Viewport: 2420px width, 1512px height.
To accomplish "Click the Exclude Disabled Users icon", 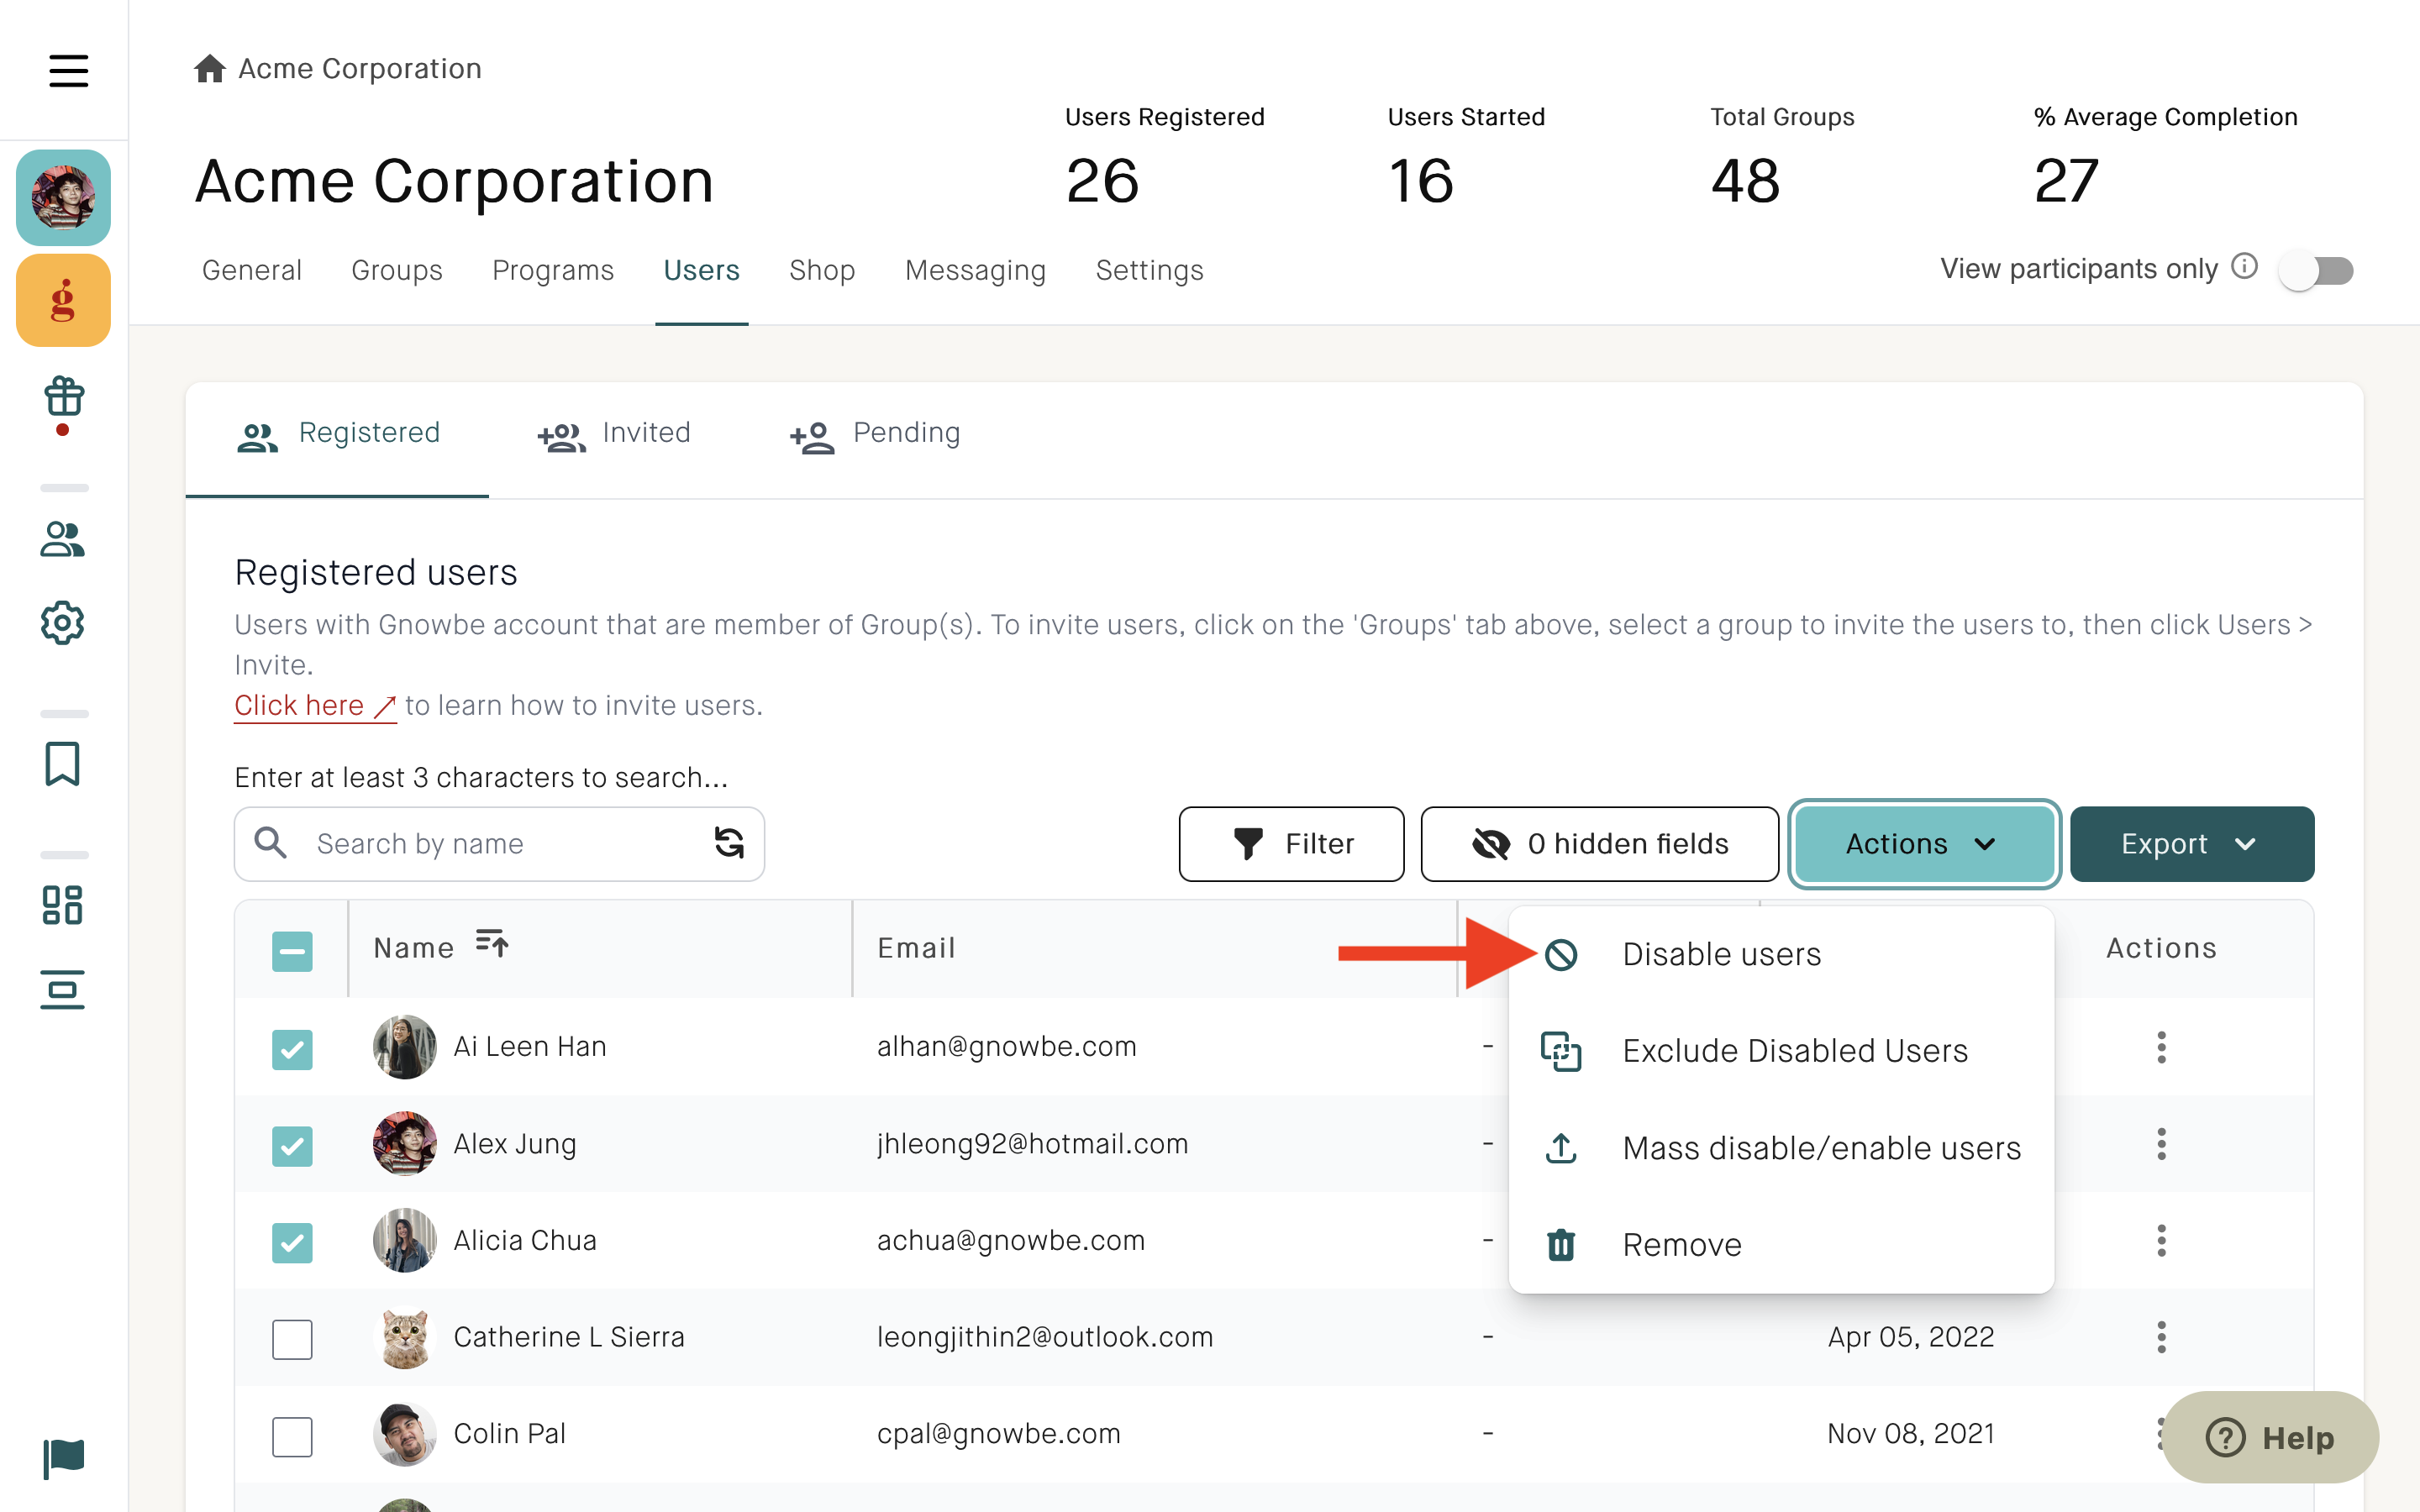I will tap(1561, 1051).
